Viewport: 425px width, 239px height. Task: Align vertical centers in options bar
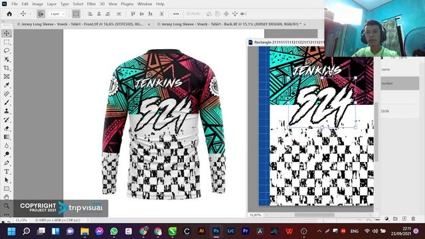(x=141, y=14)
